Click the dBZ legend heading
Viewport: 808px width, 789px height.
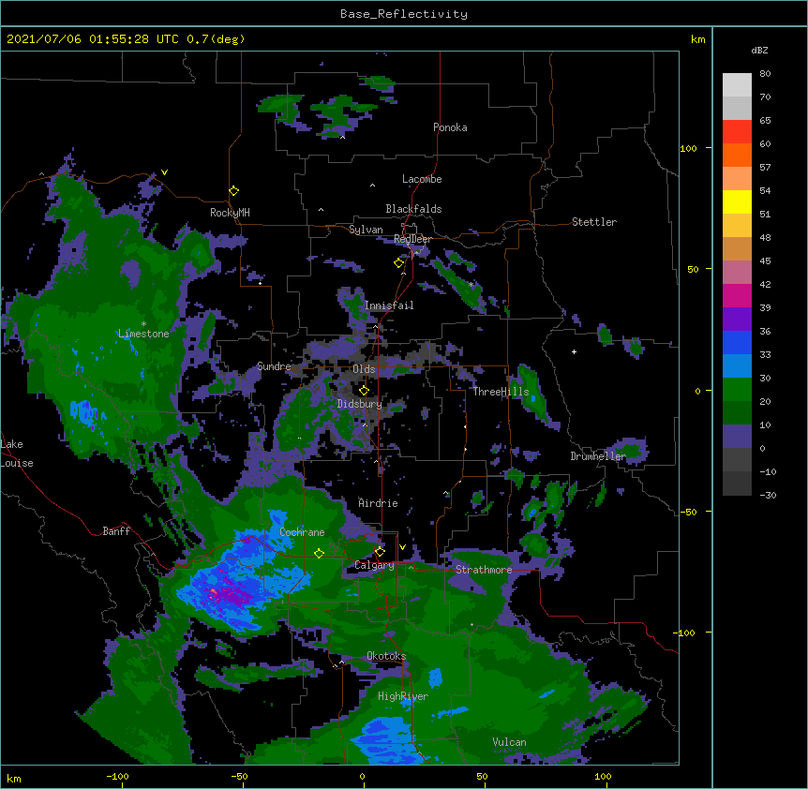[x=759, y=50]
